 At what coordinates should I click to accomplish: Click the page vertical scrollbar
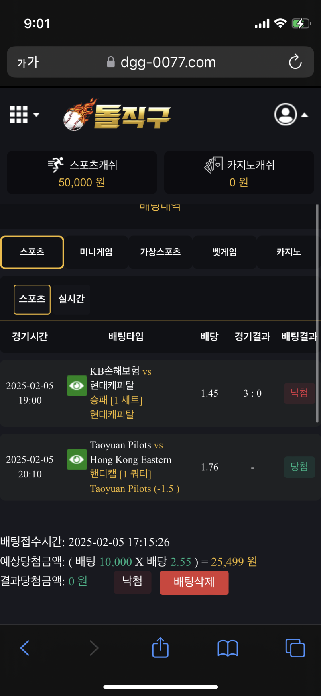click(x=317, y=313)
